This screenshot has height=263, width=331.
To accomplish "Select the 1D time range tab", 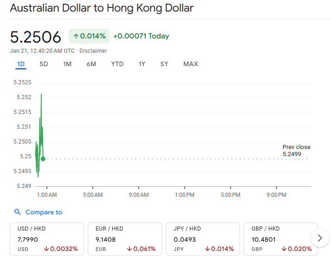I will coord(21,64).
